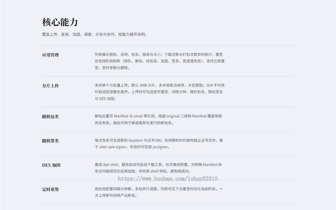Viewport: 336px width, 210px height.
Task: Click the DEX 加固 row title
Action: point(51,165)
